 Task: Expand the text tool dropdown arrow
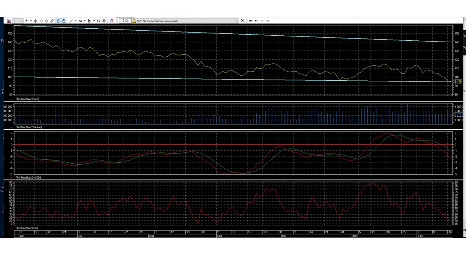click(x=85, y=21)
